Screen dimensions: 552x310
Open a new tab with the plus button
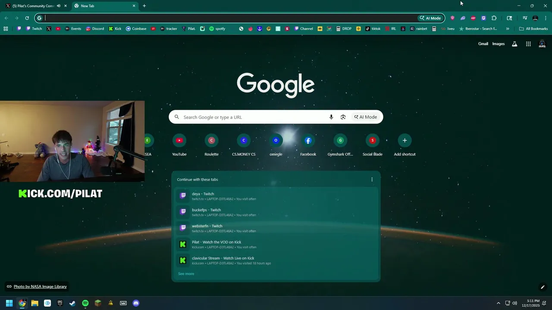(x=144, y=6)
